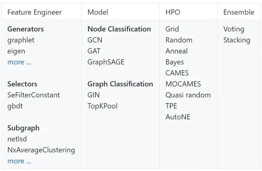Click the Ensemble column header

coord(238,12)
